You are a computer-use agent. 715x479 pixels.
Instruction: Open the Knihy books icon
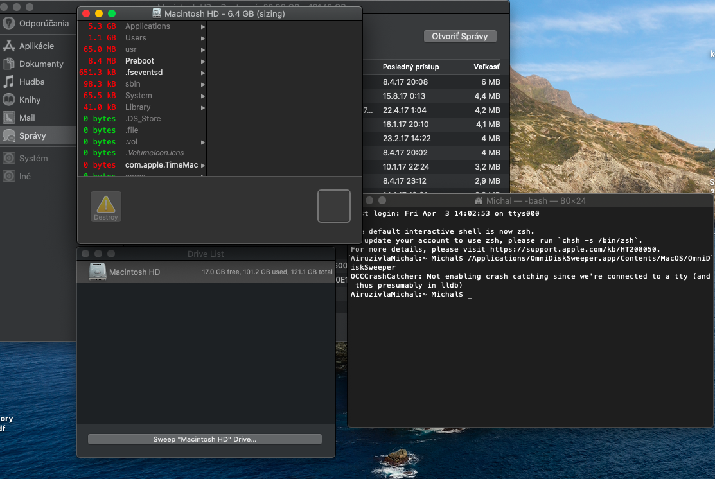pos(8,100)
